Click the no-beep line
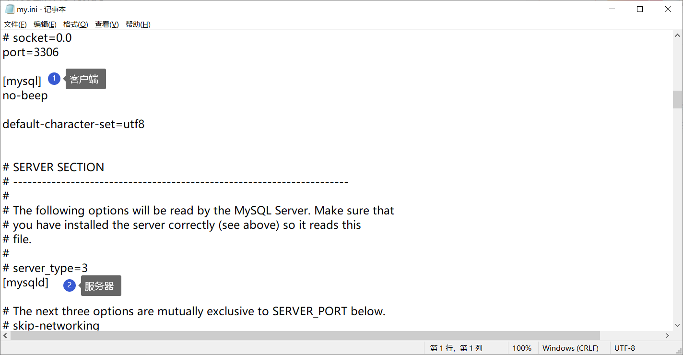Screen dimensions: 683x355 coord(25,95)
